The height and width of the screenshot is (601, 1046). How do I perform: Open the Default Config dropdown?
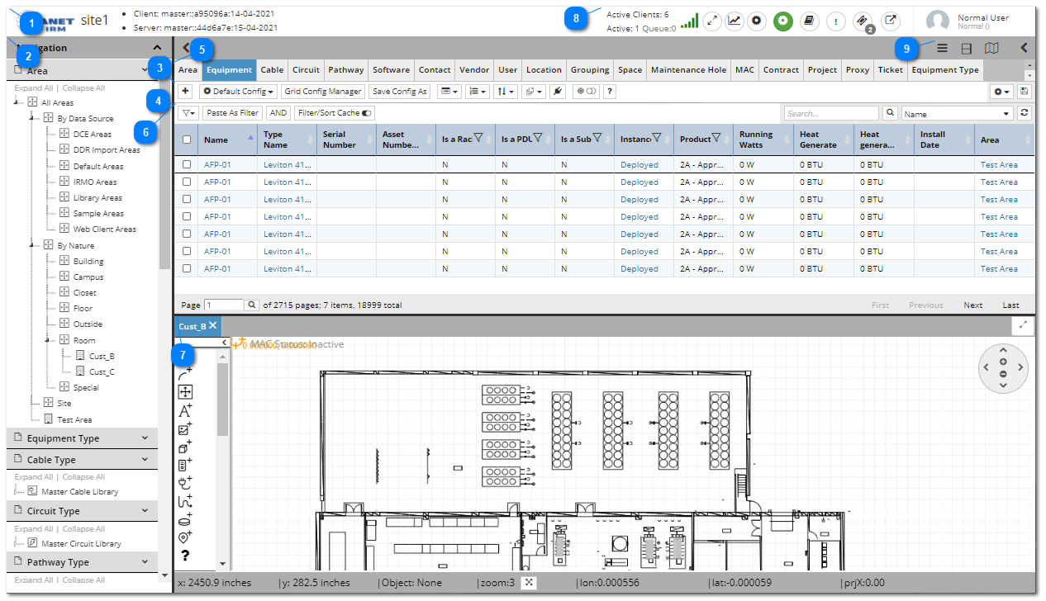pos(238,91)
